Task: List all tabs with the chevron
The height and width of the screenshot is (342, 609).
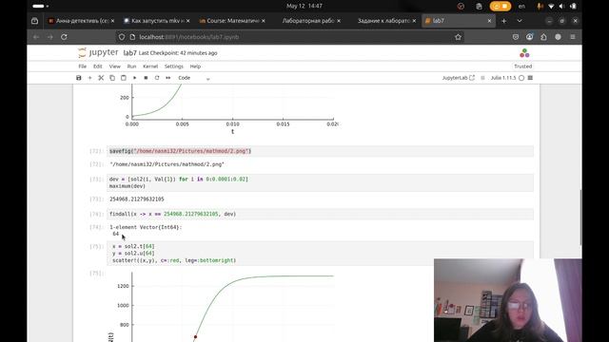Action: (520, 21)
